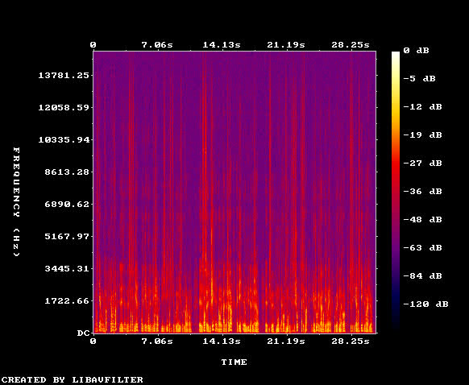
Task: Click the bottom 28.25s time marker
Action: point(351,342)
